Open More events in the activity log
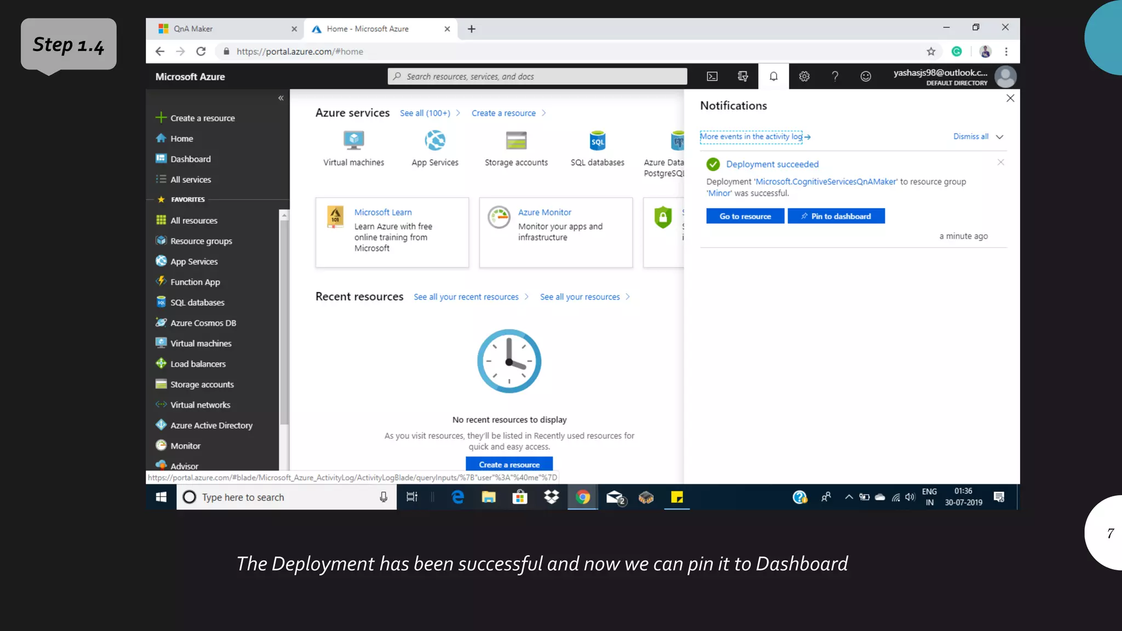Screen dimensions: 1122x631 (x=751, y=137)
